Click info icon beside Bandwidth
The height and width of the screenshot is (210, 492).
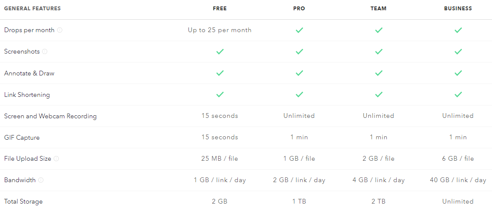point(41,180)
